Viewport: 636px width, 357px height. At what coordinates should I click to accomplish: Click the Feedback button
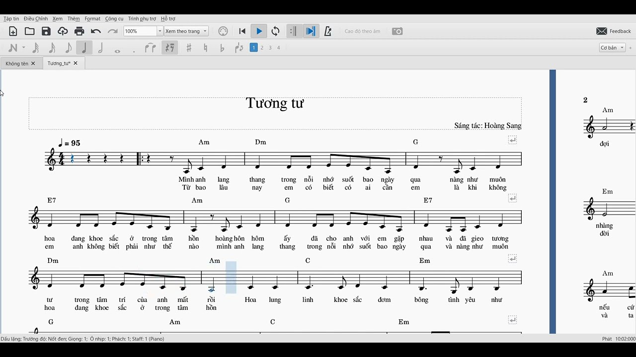614,31
